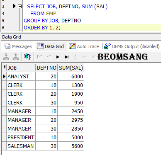Select the 5600 salary sum cell
The height and width of the screenshot is (155, 161).
[x=71, y=146]
